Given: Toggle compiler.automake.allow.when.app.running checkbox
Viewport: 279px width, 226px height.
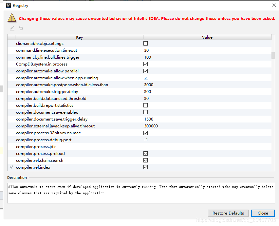Looking at the screenshot, I should (146, 78).
